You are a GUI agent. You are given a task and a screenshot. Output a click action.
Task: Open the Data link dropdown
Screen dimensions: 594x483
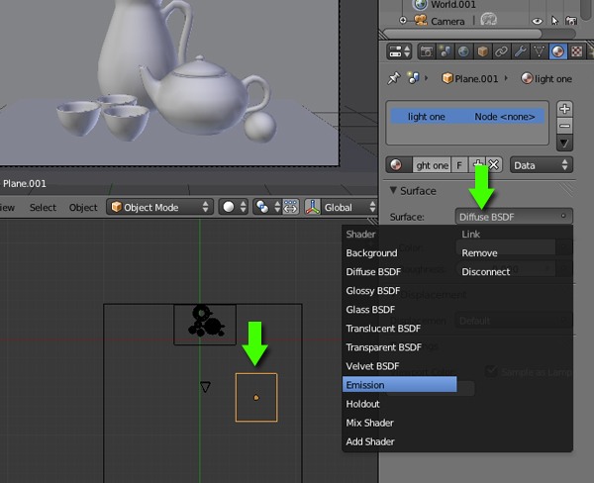541,165
